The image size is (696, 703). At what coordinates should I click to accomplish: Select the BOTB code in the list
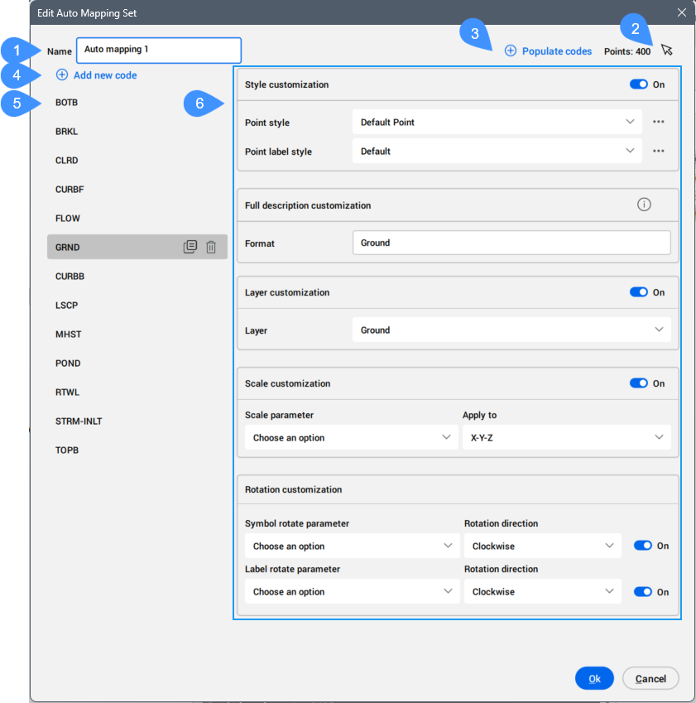click(67, 102)
